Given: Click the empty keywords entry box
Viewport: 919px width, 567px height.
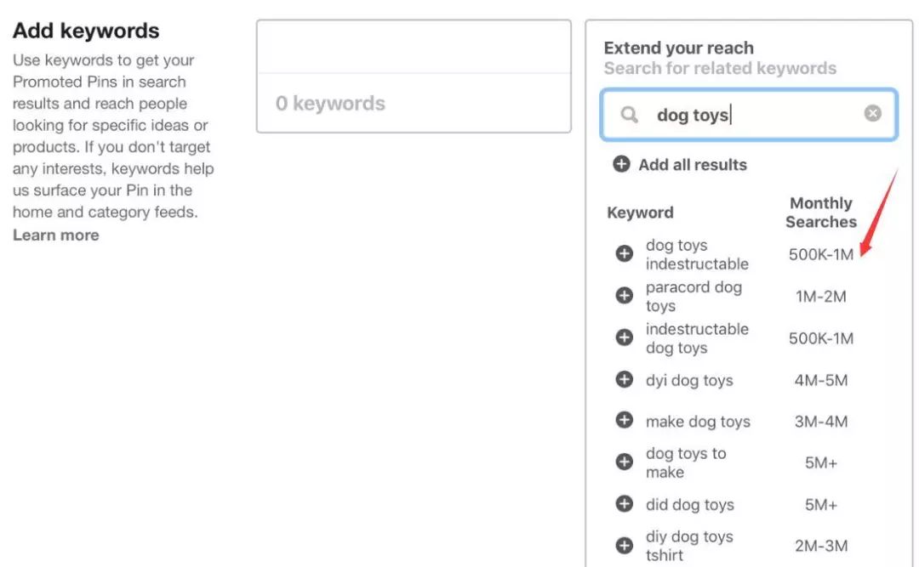Looking at the screenshot, I should 414,48.
